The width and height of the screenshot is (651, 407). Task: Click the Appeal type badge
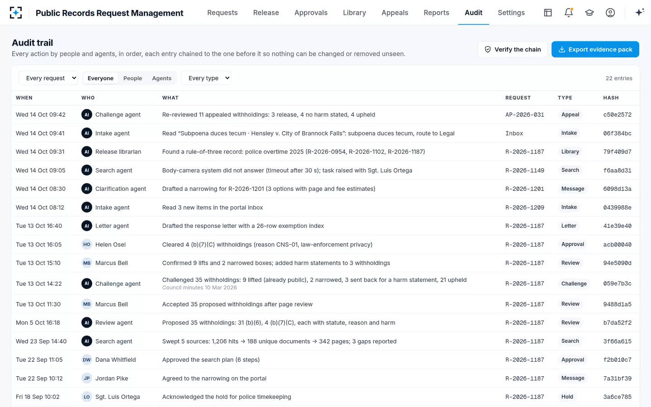point(570,114)
